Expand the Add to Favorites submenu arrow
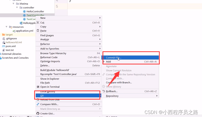 100,49
